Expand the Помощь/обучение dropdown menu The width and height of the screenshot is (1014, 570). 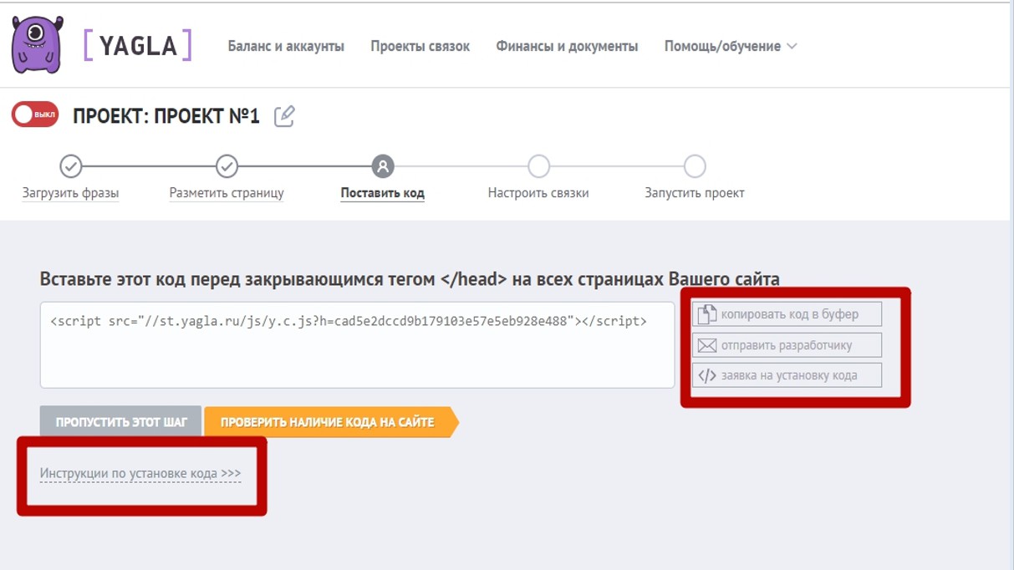pyautogui.click(x=731, y=47)
